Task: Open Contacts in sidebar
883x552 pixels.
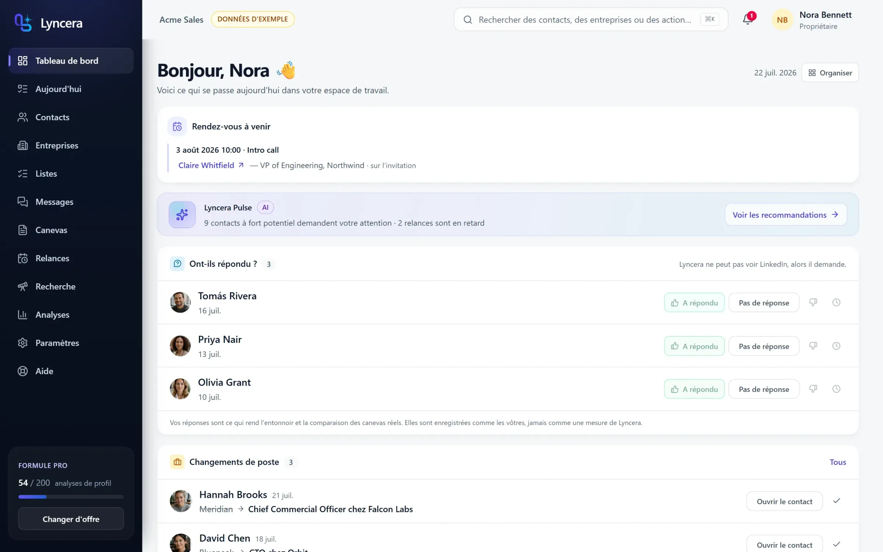Action: click(71, 117)
